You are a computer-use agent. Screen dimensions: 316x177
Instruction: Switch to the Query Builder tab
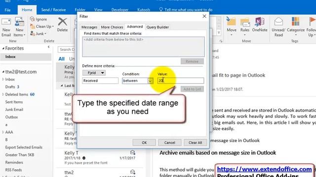click(x=158, y=27)
